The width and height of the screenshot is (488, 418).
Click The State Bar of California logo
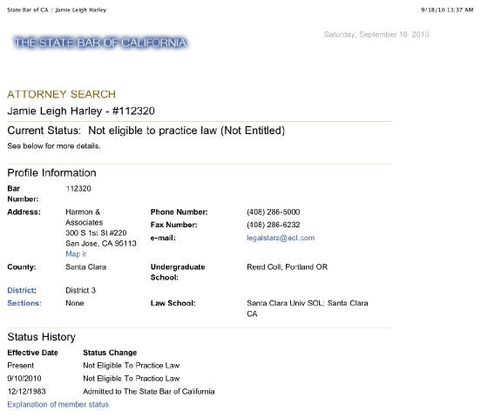click(x=100, y=43)
